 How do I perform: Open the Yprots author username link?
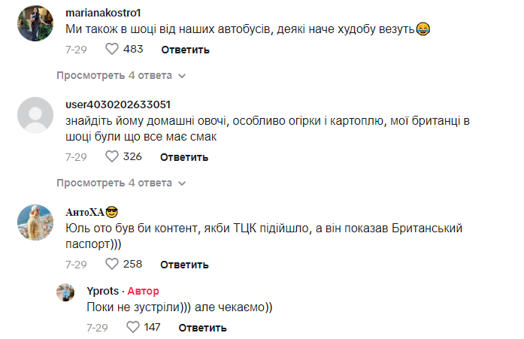tap(104, 291)
